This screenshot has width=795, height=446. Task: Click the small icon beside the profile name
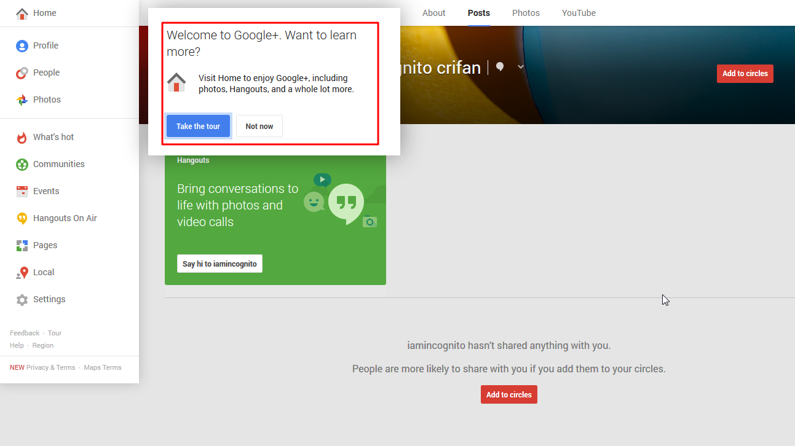pos(500,67)
